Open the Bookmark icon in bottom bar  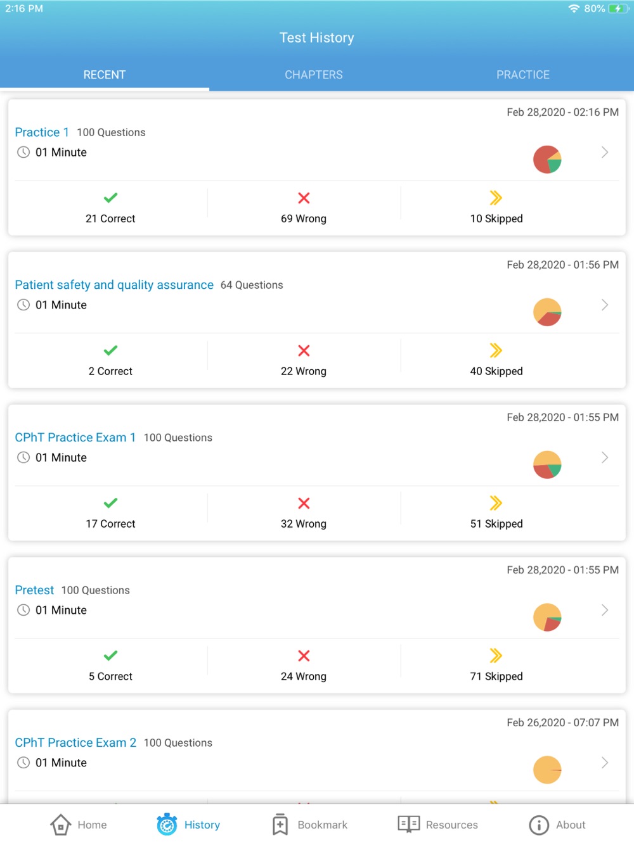[280, 825]
